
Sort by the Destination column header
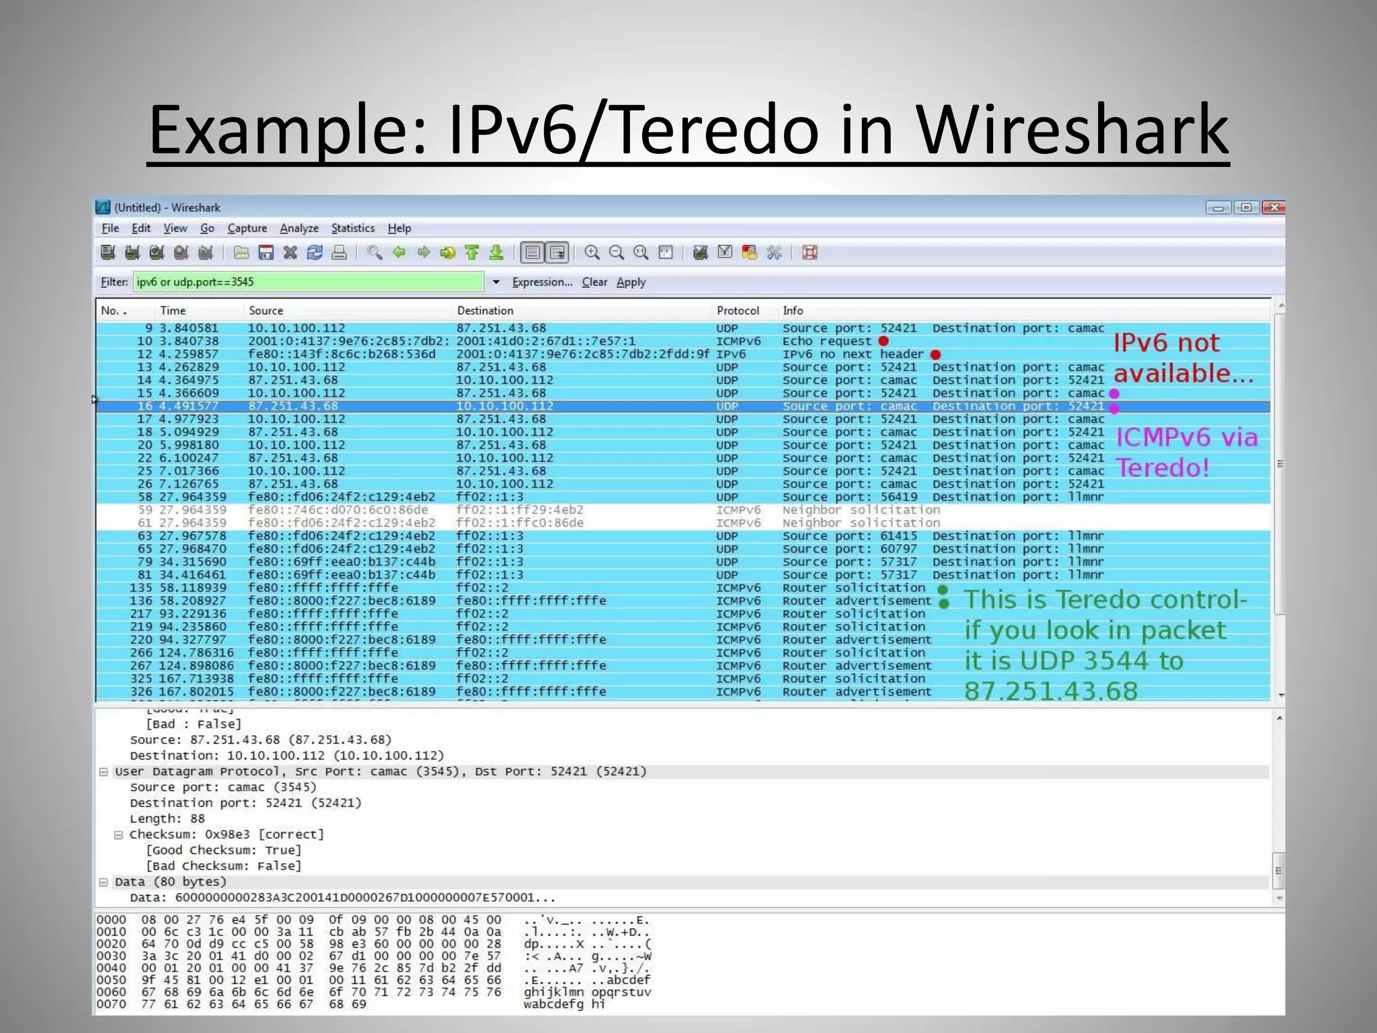(x=582, y=311)
